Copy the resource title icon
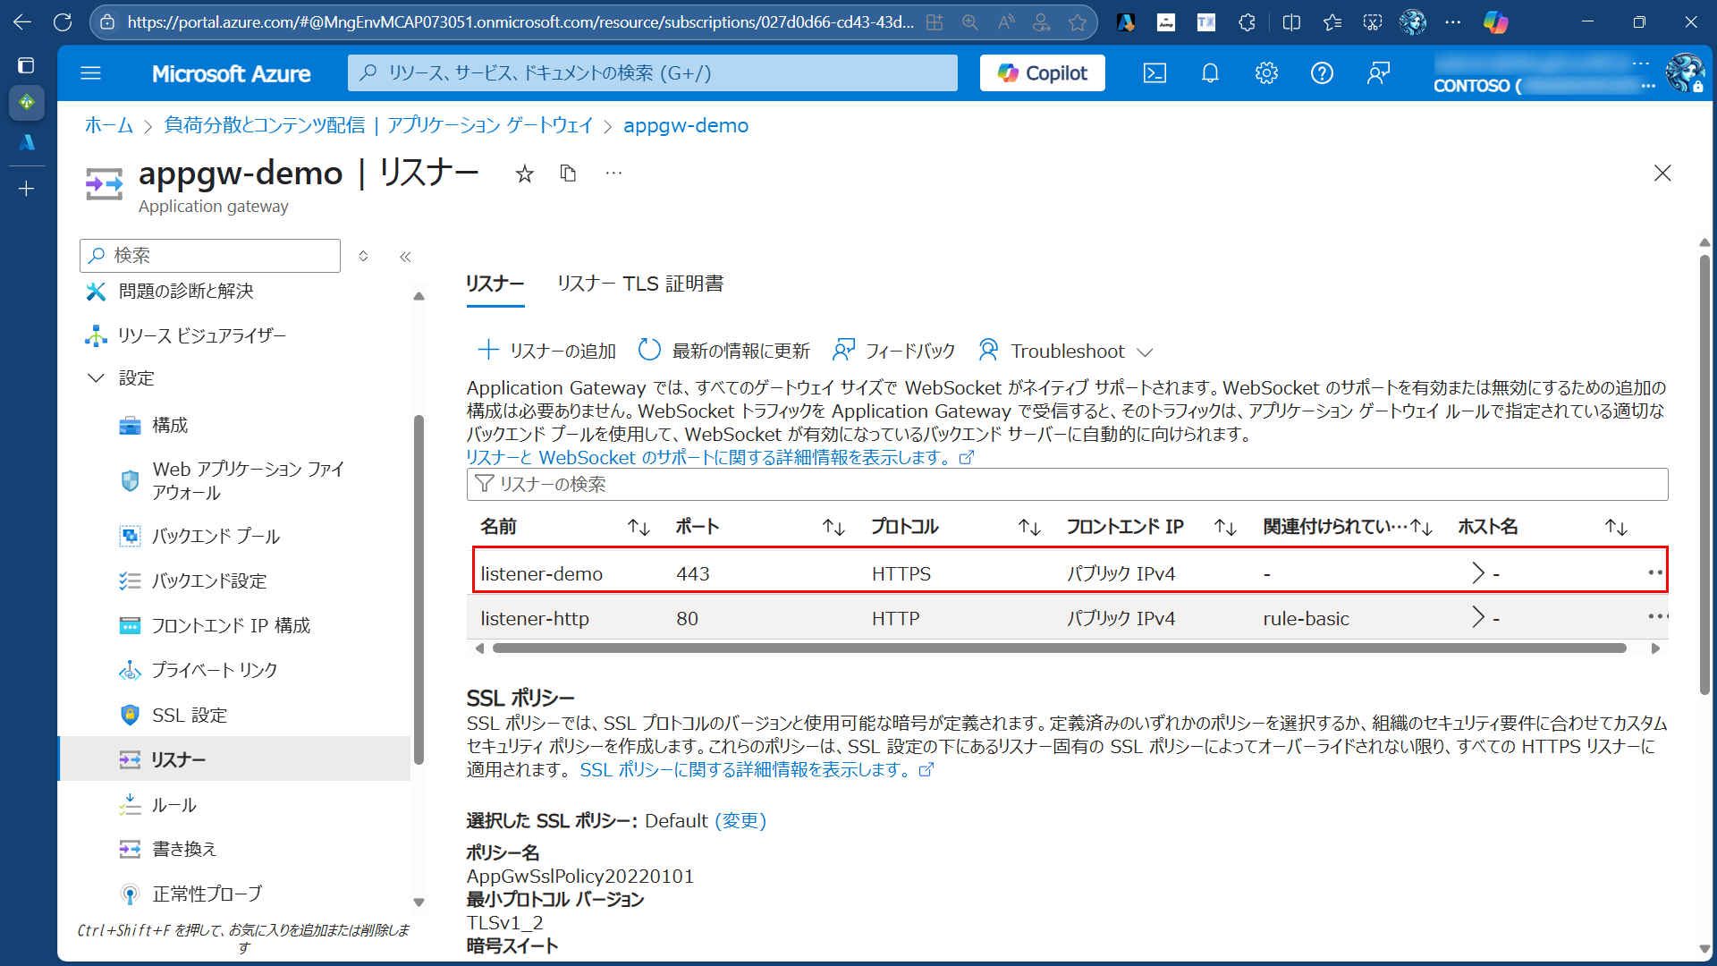The height and width of the screenshot is (966, 1717). point(568,173)
